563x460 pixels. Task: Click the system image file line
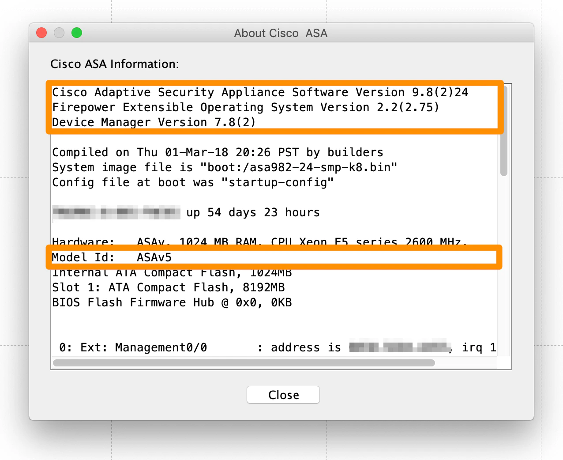[x=225, y=167]
